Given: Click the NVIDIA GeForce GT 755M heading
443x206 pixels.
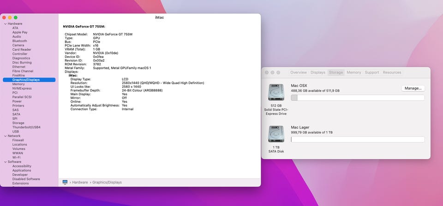Looking at the screenshot, I should [x=84, y=27].
